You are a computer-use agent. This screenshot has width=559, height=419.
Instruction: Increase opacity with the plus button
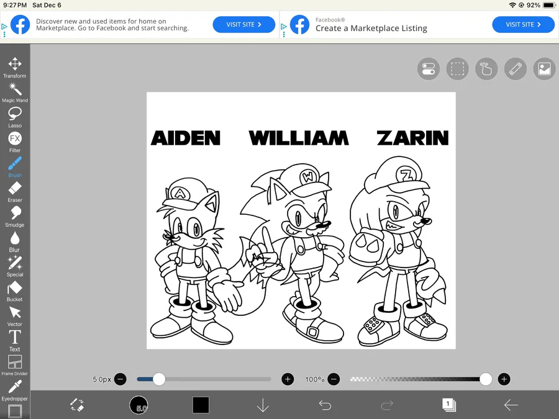pyautogui.click(x=504, y=379)
